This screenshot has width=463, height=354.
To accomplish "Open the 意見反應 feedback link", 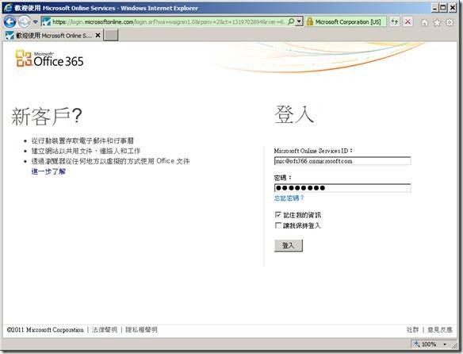I will coord(440,329).
